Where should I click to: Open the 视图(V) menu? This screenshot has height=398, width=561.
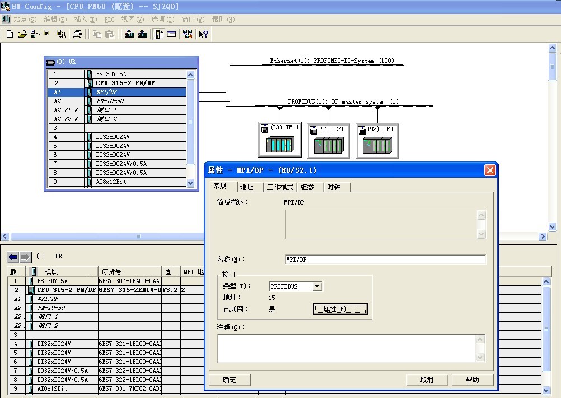coord(132,20)
